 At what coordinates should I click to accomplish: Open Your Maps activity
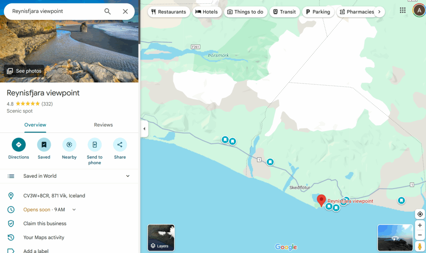44,238
